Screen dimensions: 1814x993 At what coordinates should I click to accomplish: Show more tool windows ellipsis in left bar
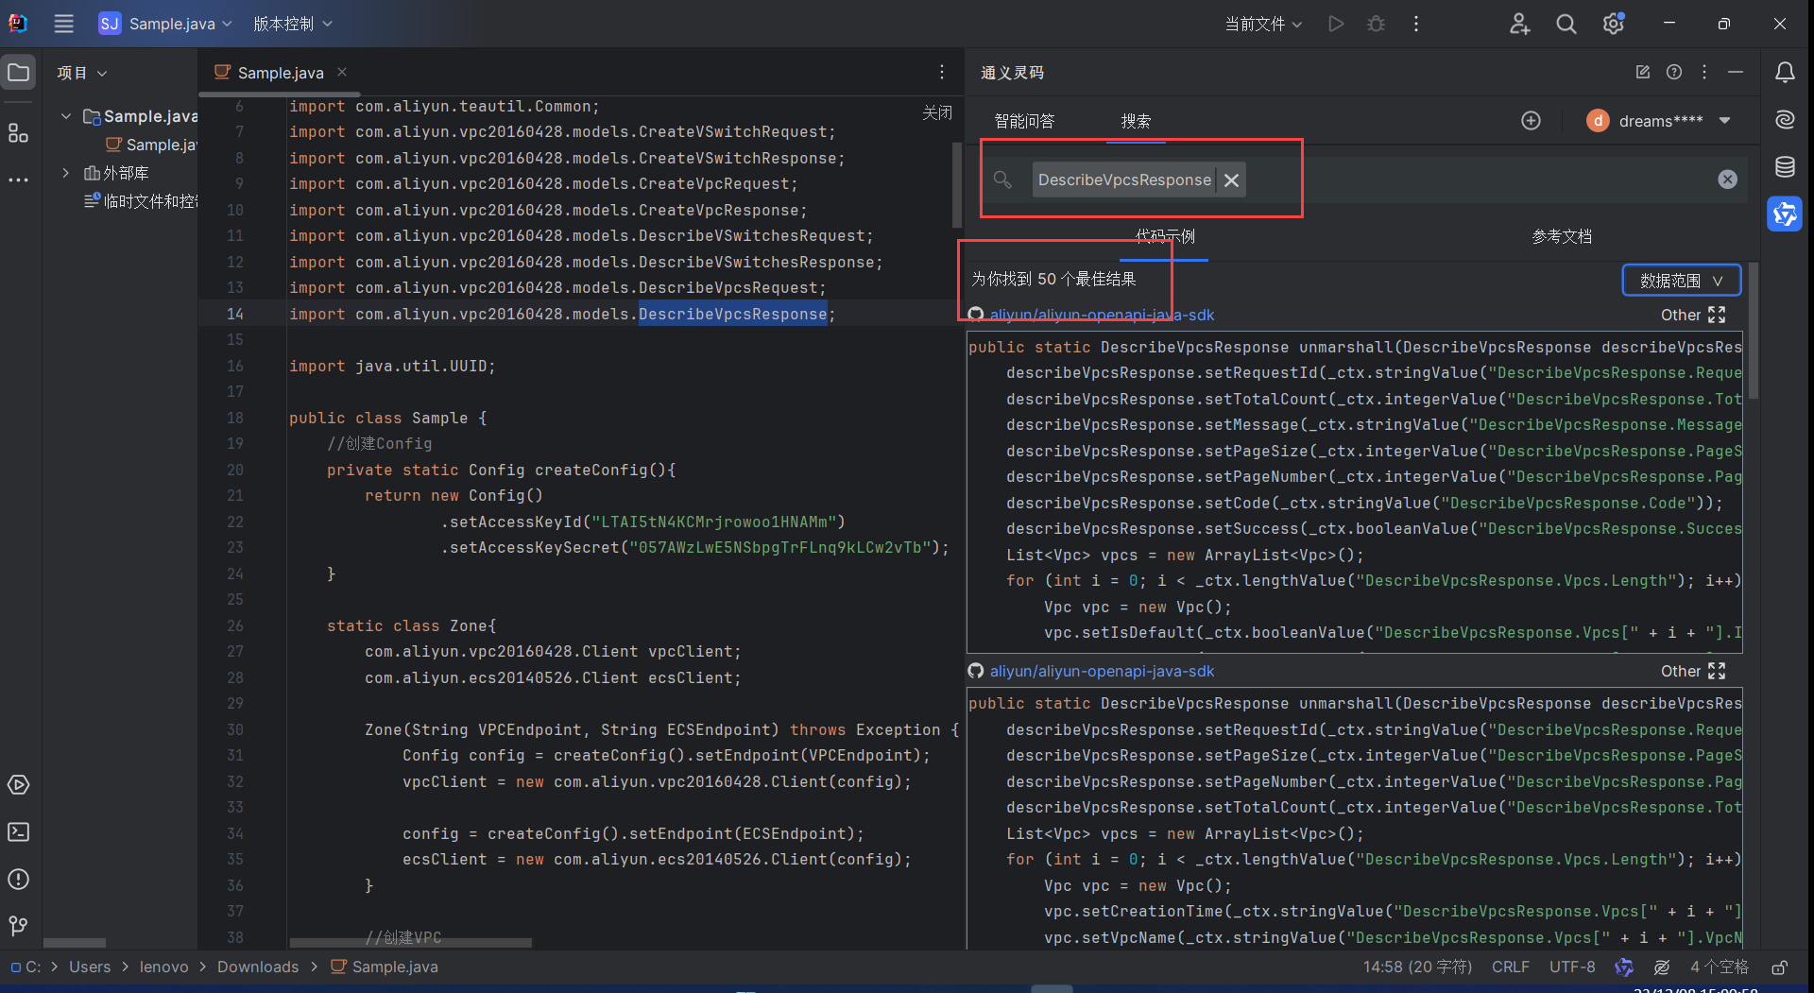coord(19,180)
